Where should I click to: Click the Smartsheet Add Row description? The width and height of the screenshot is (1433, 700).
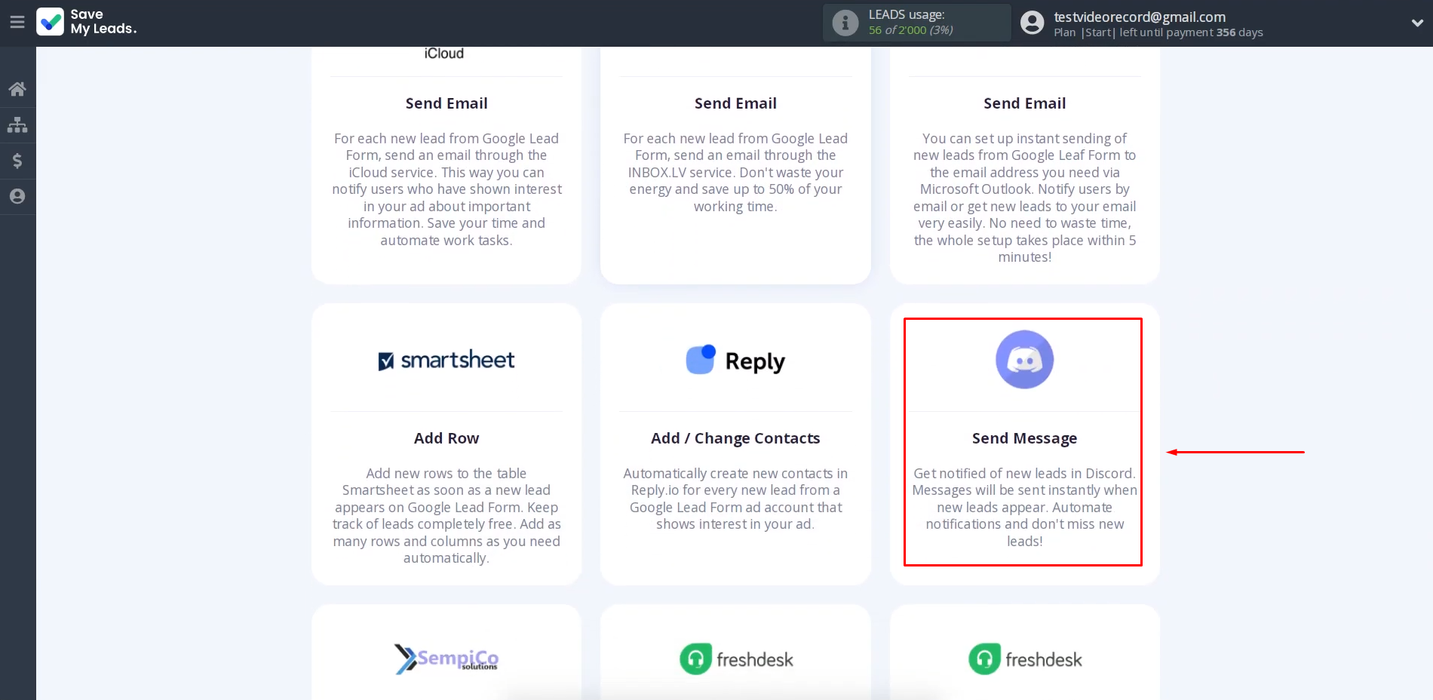click(x=446, y=516)
